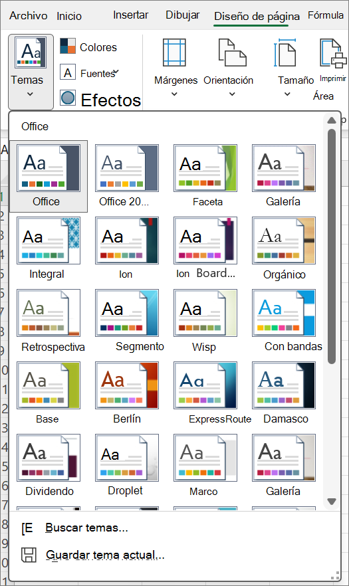
Task: Click the theme gallery scroll down arrow
Action: point(332,501)
